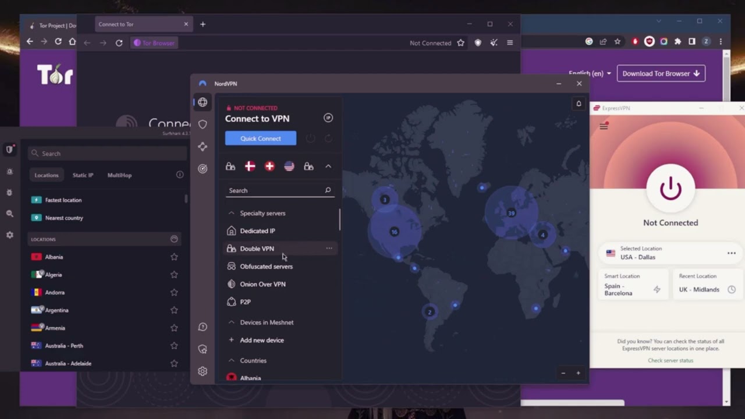The image size is (745, 419).
Task: Click the 39 servers Europe map cluster
Action: pos(511,213)
